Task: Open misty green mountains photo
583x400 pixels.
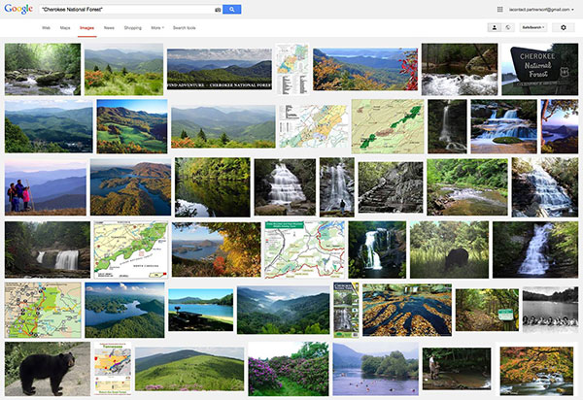Action: coord(284,310)
